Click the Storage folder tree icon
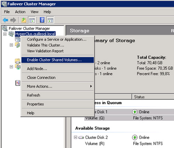The width and height of the screenshot is (174, 148). coord(18,61)
